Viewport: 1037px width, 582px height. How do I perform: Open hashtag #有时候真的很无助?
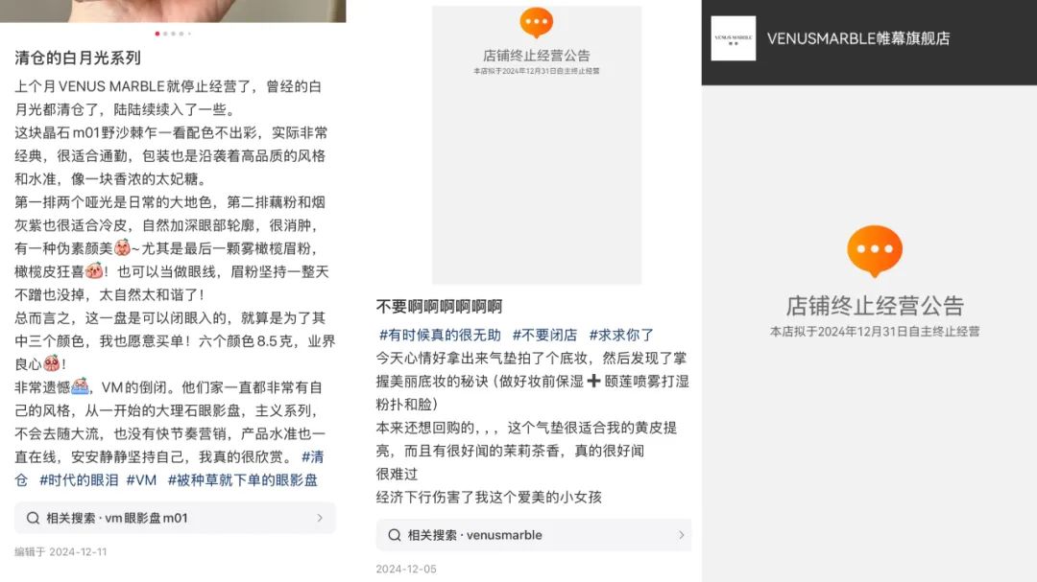439,335
